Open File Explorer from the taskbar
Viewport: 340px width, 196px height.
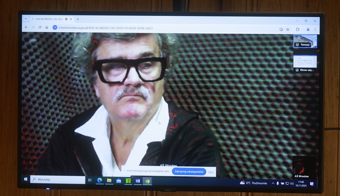[x=109, y=181]
